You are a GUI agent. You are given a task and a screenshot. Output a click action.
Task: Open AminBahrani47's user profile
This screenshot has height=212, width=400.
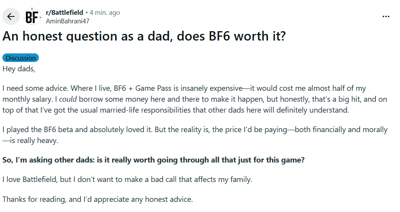(x=68, y=21)
